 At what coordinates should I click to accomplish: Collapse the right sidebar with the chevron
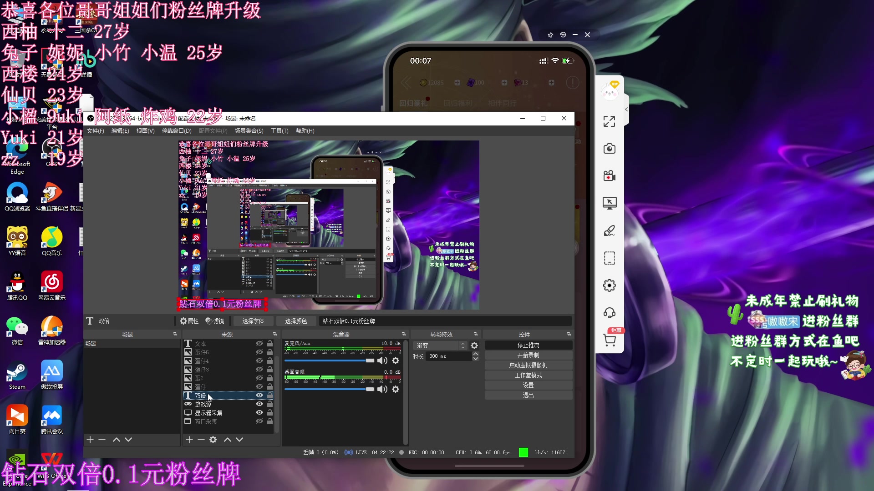pyautogui.click(x=626, y=109)
